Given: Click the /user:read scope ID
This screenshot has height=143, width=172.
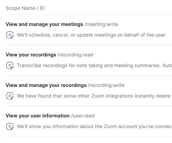Looking at the screenshot, I should [83, 116].
